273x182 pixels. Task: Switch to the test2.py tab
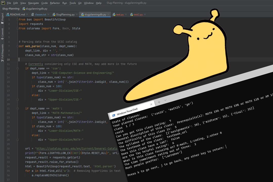[x=138, y=14]
